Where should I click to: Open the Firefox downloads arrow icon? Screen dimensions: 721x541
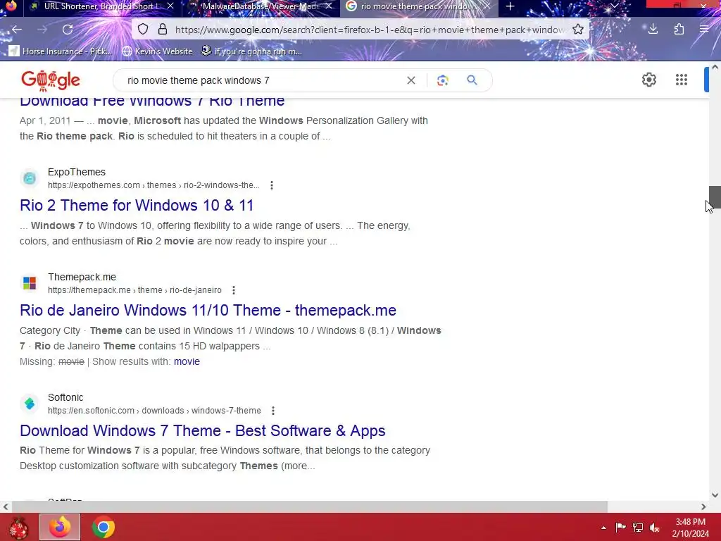[653, 30]
